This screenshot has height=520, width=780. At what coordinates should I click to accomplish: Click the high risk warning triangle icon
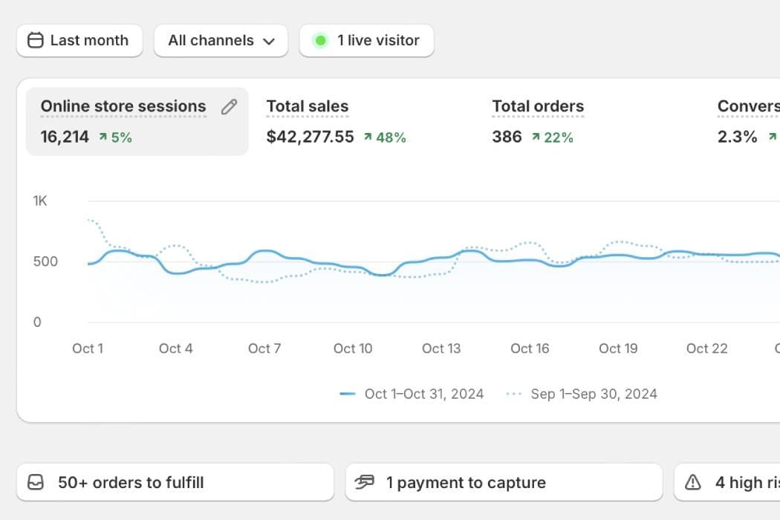[x=692, y=483]
